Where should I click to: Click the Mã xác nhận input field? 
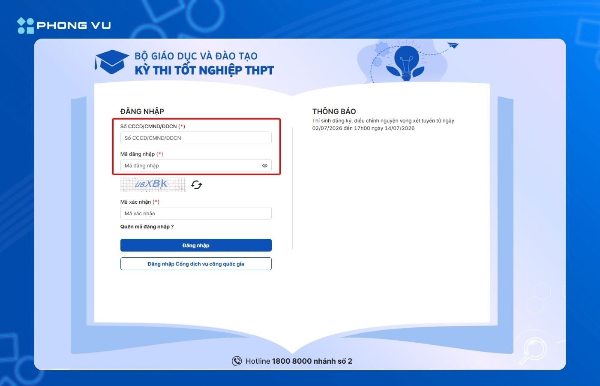coord(196,213)
